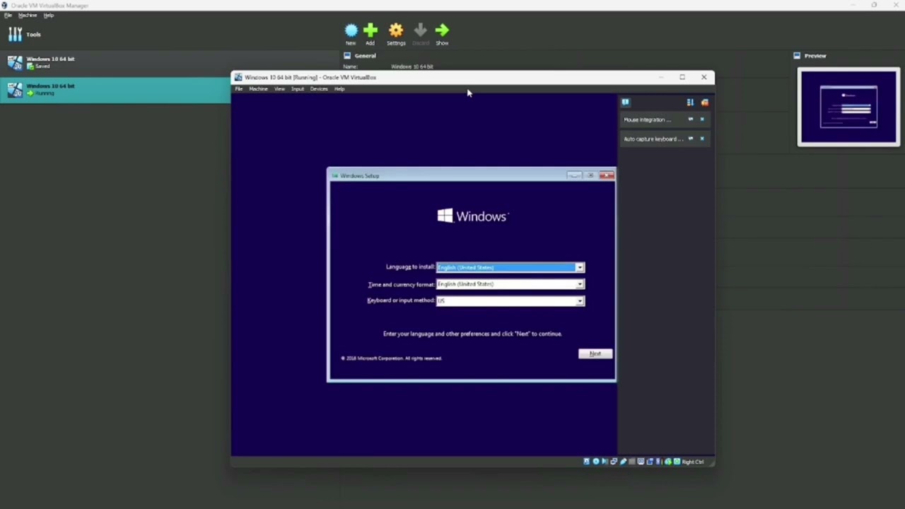Close the running VM VirtualBox window
Viewport: 905px width, 509px height.
click(703, 77)
